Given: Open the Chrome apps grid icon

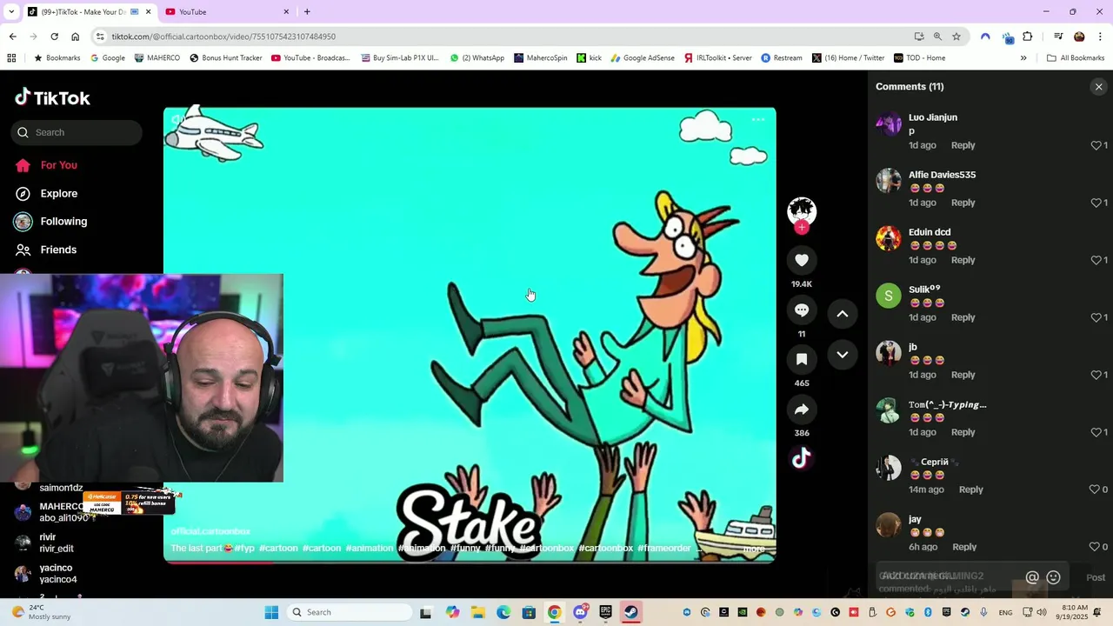Looking at the screenshot, I should click(x=11, y=58).
